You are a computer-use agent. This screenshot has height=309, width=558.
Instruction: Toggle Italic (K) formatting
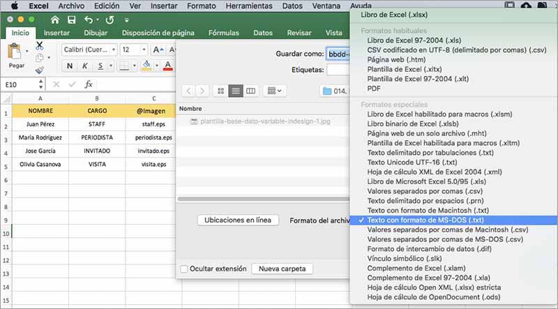(x=84, y=66)
